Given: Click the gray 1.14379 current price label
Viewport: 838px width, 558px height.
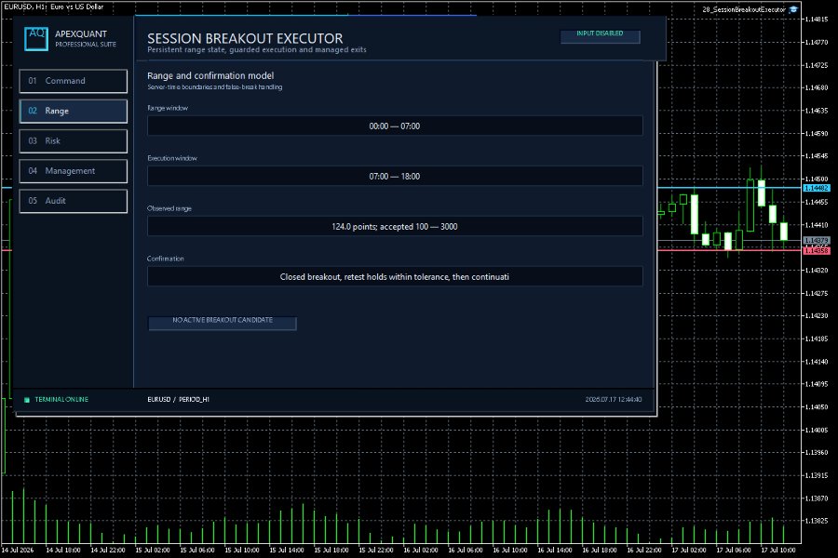Looking at the screenshot, I should tap(817, 241).
